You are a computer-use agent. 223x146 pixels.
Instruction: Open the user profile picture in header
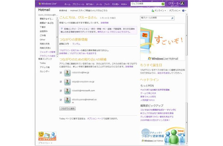(x=182, y=3)
